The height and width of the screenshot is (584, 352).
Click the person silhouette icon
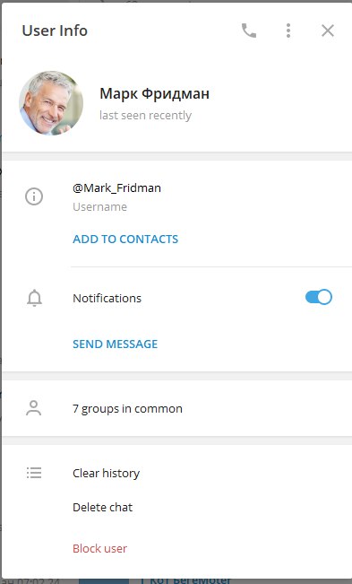click(x=34, y=408)
